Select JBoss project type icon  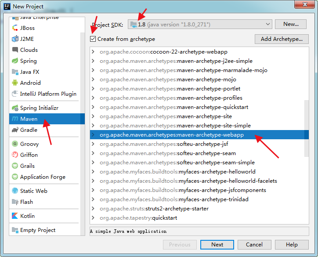[15, 28]
